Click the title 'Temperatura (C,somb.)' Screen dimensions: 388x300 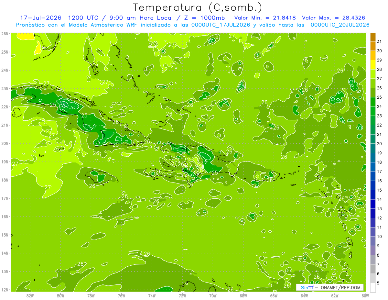point(197,7)
